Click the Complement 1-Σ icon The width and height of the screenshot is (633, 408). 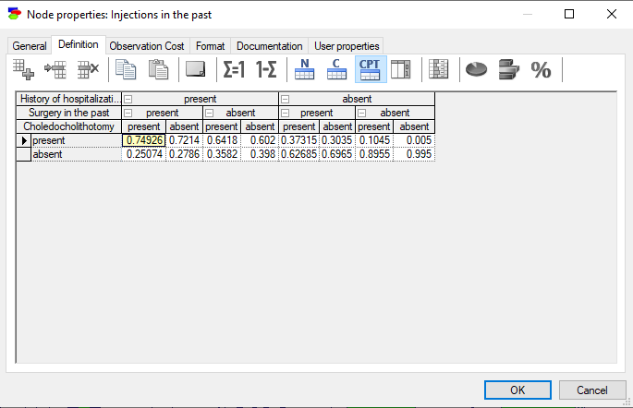pyautogui.click(x=266, y=69)
